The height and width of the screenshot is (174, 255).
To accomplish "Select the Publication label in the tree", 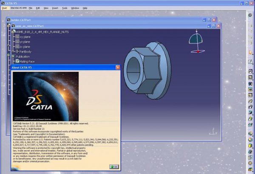I will click(x=23, y=57).
